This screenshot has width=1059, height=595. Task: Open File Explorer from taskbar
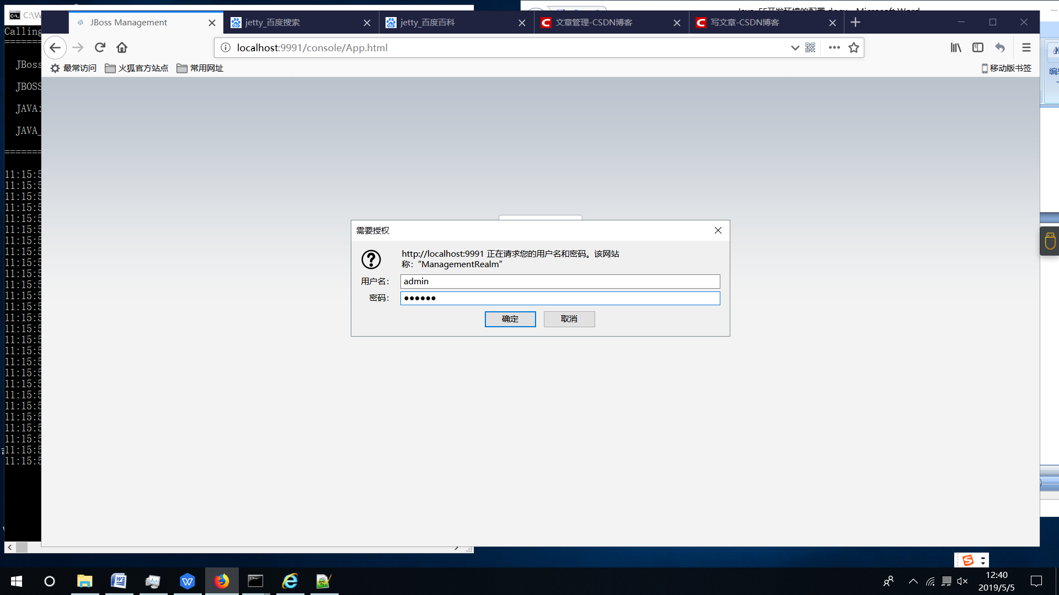pos(84,581)
